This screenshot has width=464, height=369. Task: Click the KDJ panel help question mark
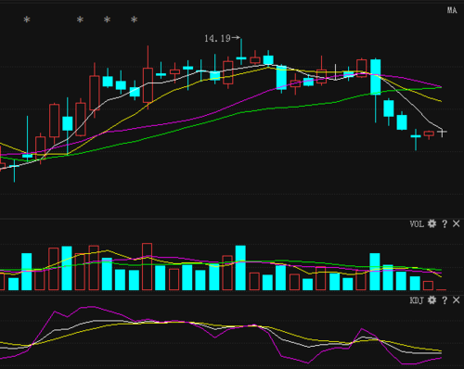tap(445, 300)
